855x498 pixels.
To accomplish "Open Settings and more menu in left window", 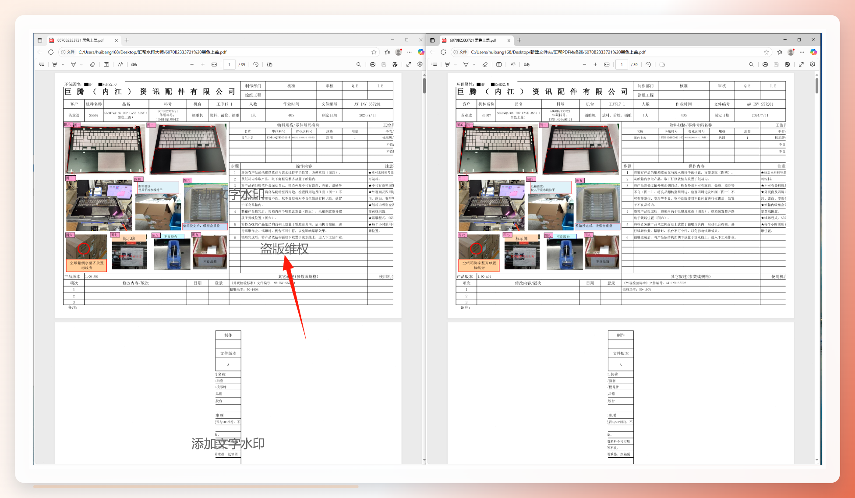I will click(410, 52).
